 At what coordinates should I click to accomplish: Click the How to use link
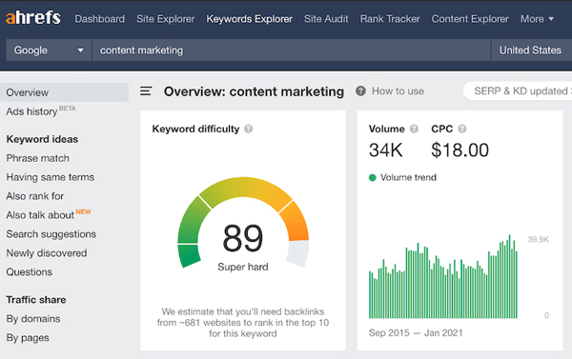tap(398, 90)
